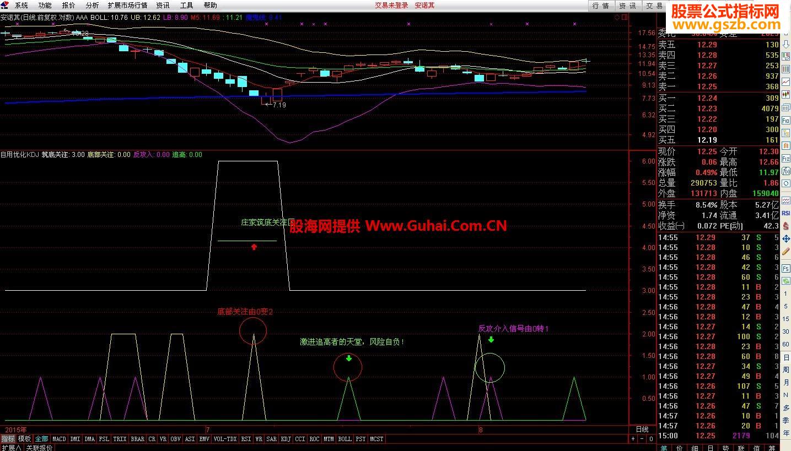
Task: Select the 势 tab under tick list
Action: click(727, 448)
